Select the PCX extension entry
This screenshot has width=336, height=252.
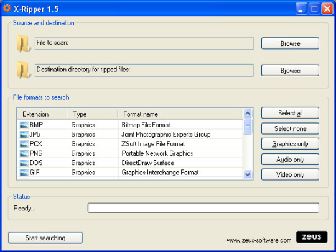click(x=36, y=144)
